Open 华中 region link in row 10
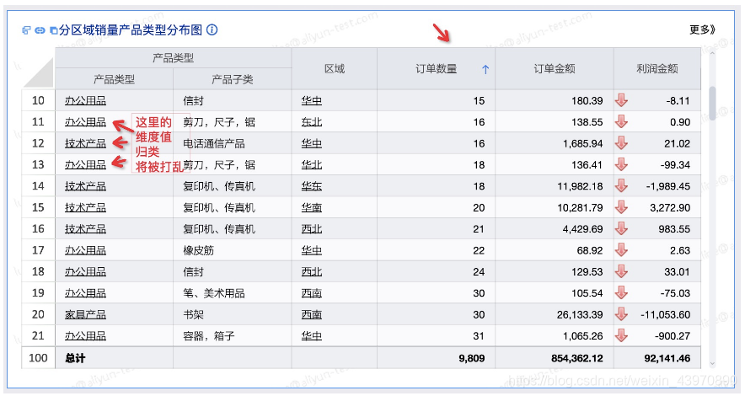Viewport: 745px width, 396px height. (x=312, y=100)
